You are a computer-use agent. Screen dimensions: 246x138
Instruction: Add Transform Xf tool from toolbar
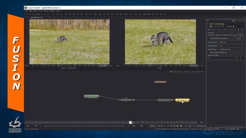coord(140,14)
